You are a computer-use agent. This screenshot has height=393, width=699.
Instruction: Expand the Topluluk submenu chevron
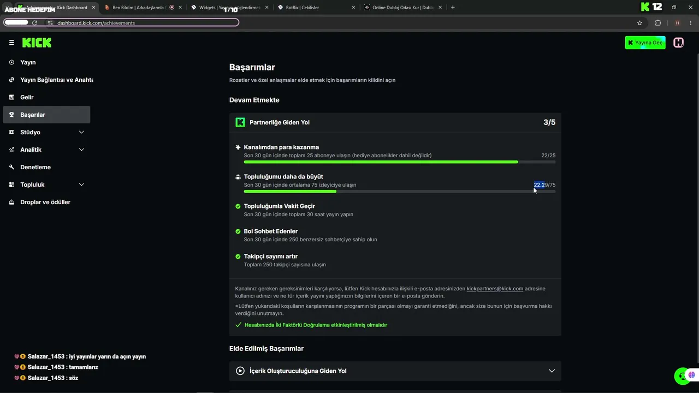coord(81,184)
